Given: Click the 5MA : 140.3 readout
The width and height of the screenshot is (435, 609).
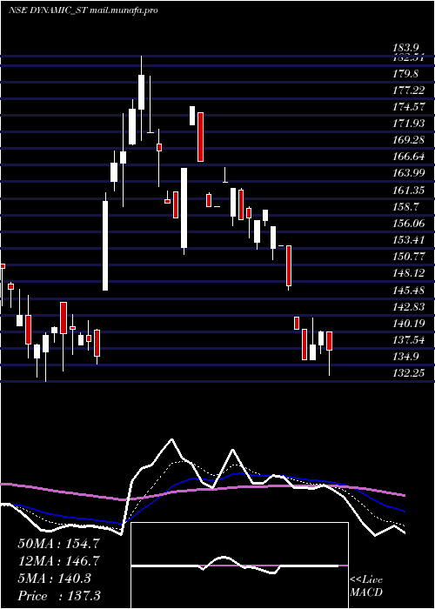Looking at the screenshot, I should (x=54, y=579).
